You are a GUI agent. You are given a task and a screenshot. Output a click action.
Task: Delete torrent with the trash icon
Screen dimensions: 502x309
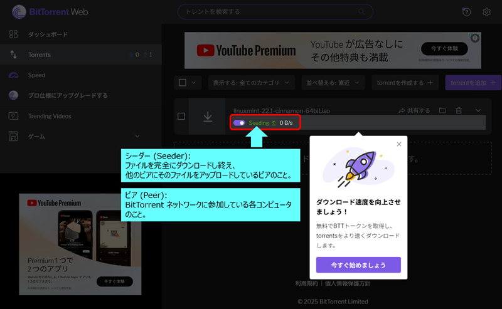pyautogui.click(x=459, y=110)
